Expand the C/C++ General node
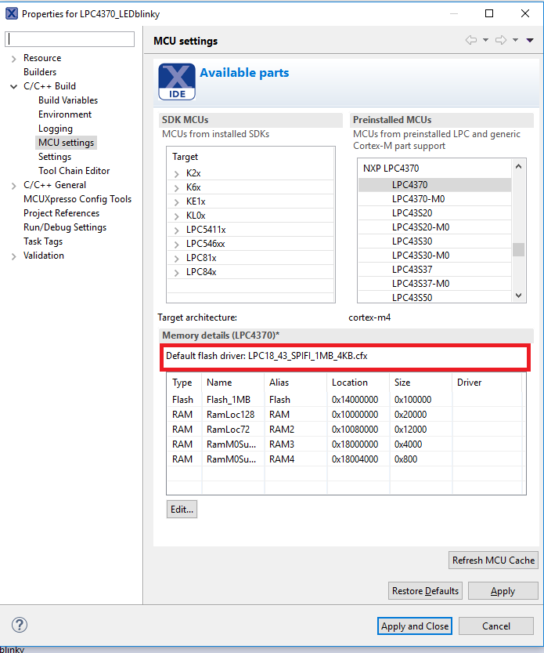Image resolution: width=544 pixels, height=653 pixels. [14, 186]
